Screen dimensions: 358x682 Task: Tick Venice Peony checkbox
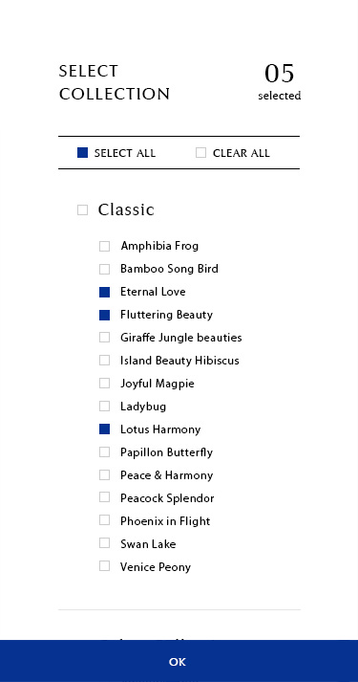click(x=105, y=566)
